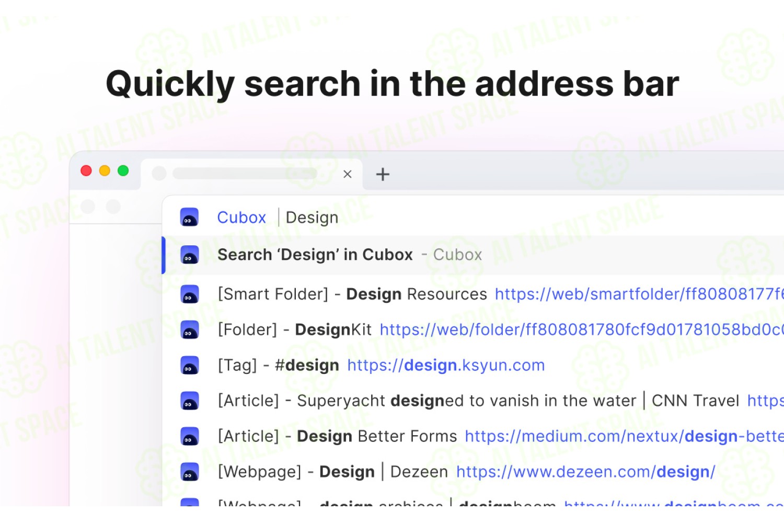Viewport: 784px width, 523px height.
Task: Click the Design text in address bar
Action: 312,218
